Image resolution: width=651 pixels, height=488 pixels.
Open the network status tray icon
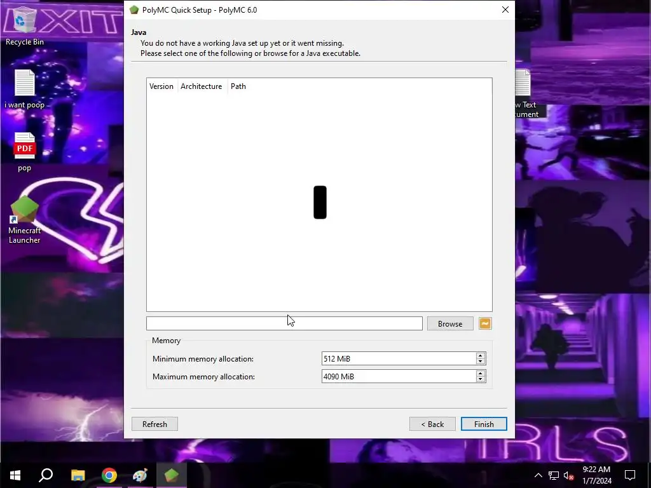pyautogui.click(x=554, y=475)
